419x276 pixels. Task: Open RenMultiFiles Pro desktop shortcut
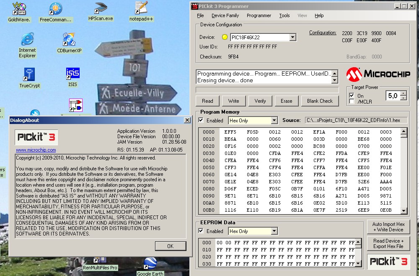100,264
